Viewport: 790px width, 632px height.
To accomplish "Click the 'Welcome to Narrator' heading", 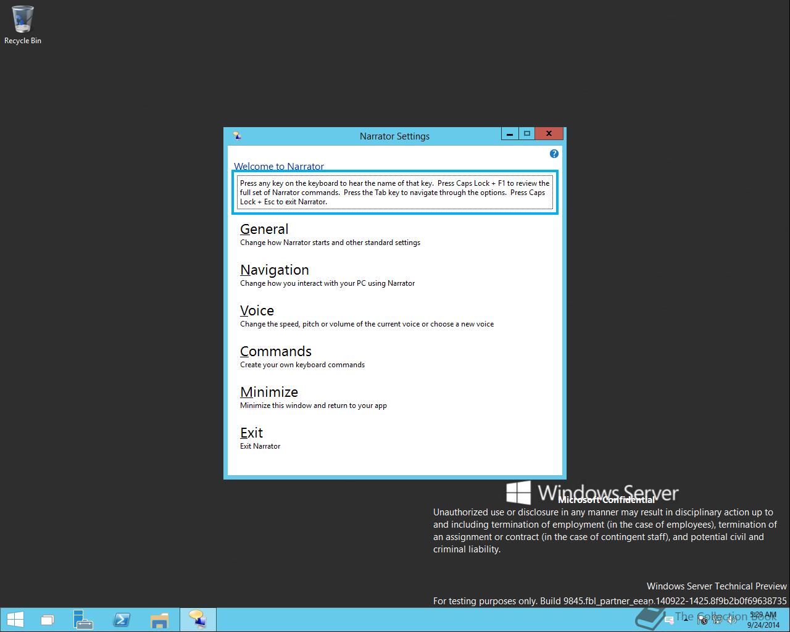I will tap(279, 166).
